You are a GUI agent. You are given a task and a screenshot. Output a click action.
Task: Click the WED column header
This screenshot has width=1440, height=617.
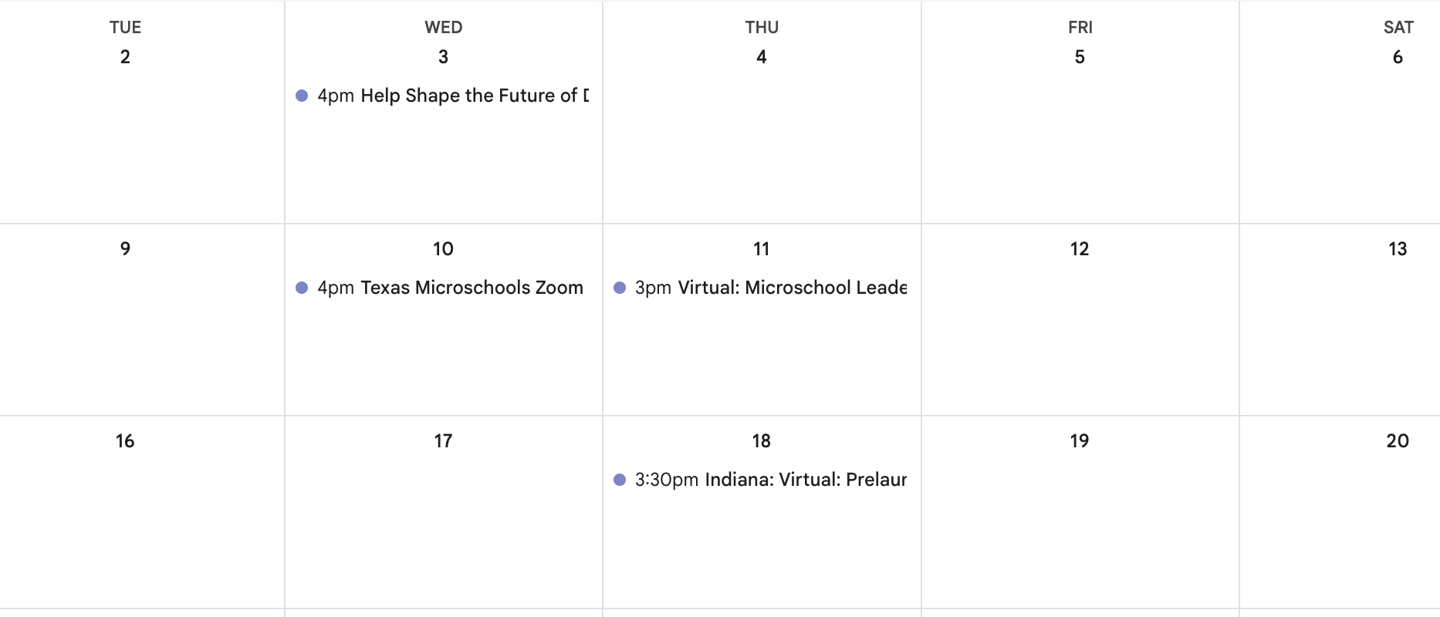point(443,27)
